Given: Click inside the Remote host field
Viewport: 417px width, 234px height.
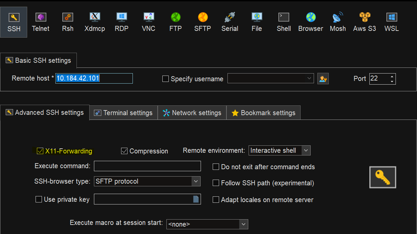Looking at the screenshot, I should pyautogui.click(x=94, y=78).
